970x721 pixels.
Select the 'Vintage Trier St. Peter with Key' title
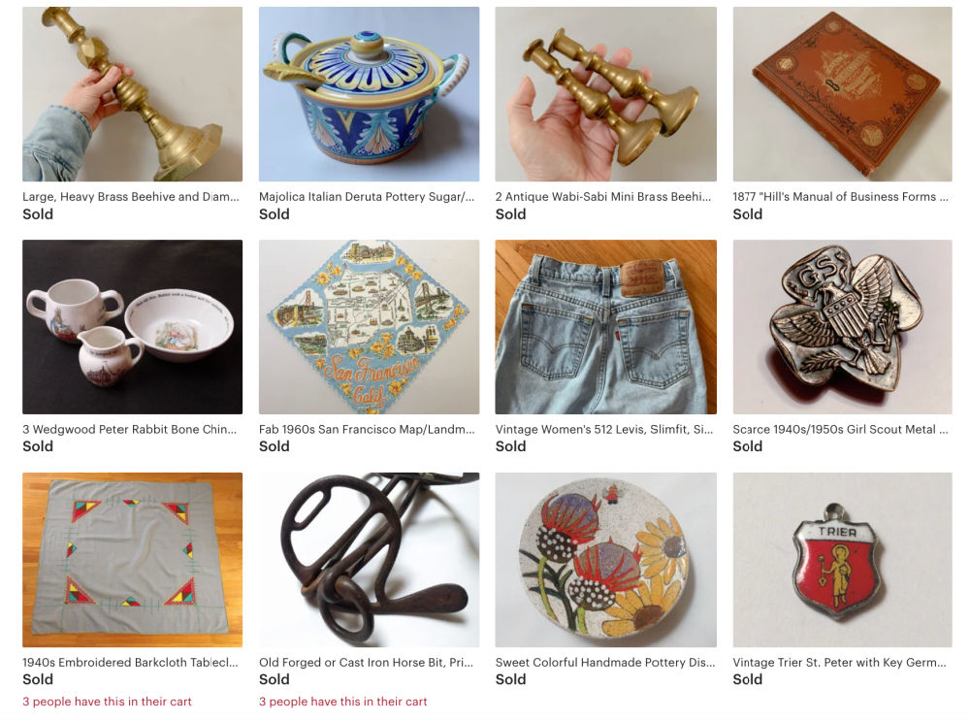coord(839,662)
